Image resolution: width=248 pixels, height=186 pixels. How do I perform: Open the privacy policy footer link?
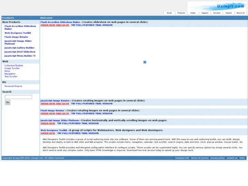tap(217, 158)
